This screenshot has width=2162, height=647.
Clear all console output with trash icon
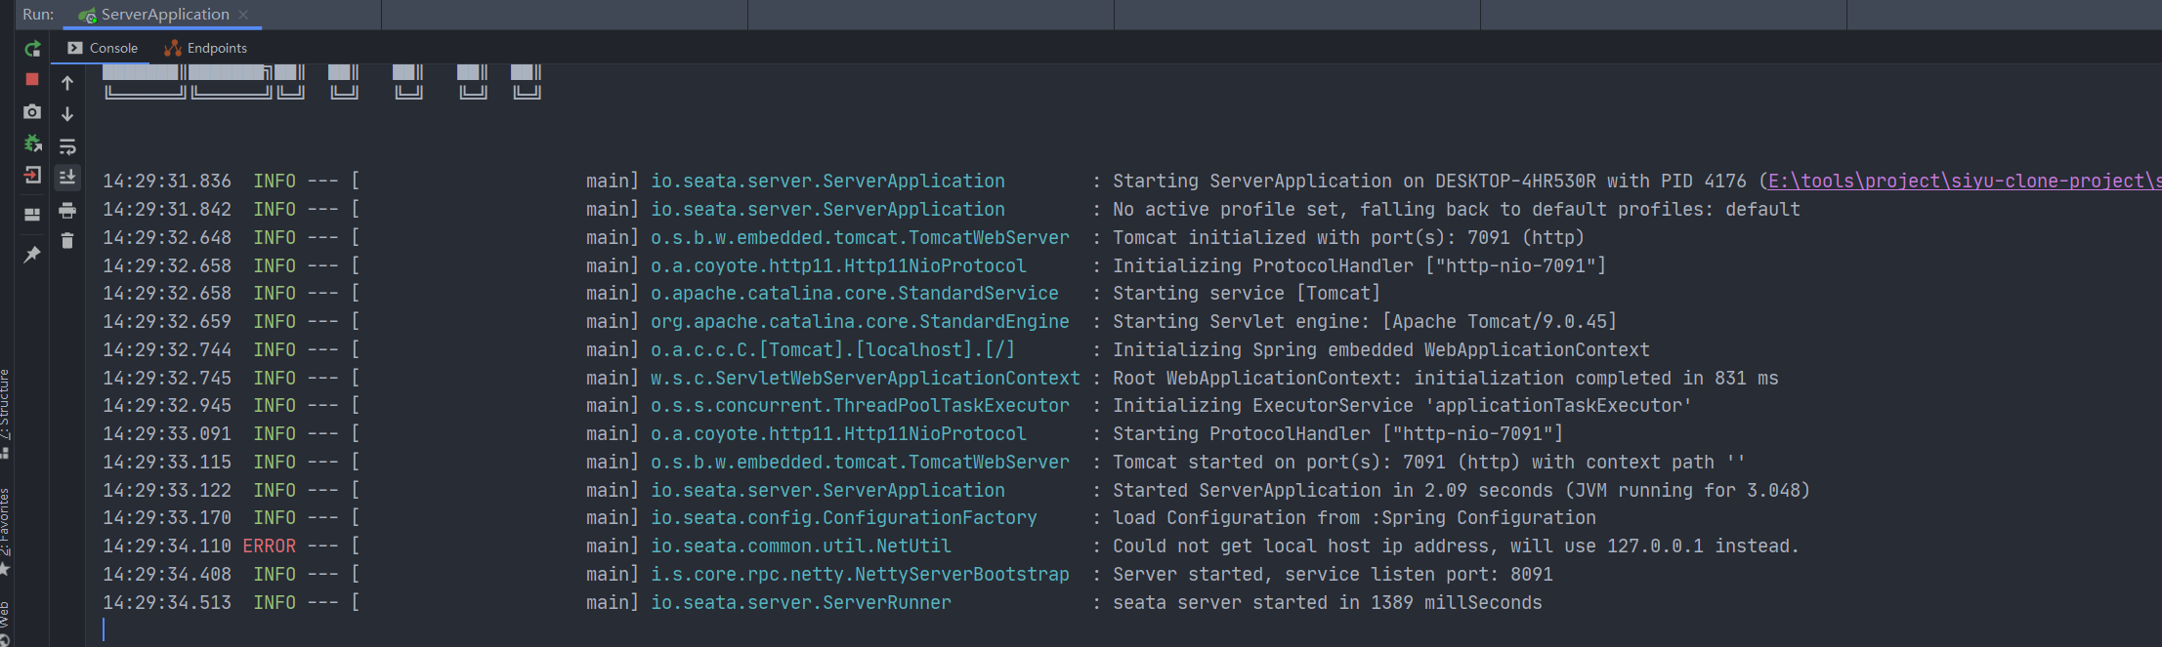pos(67,240)
